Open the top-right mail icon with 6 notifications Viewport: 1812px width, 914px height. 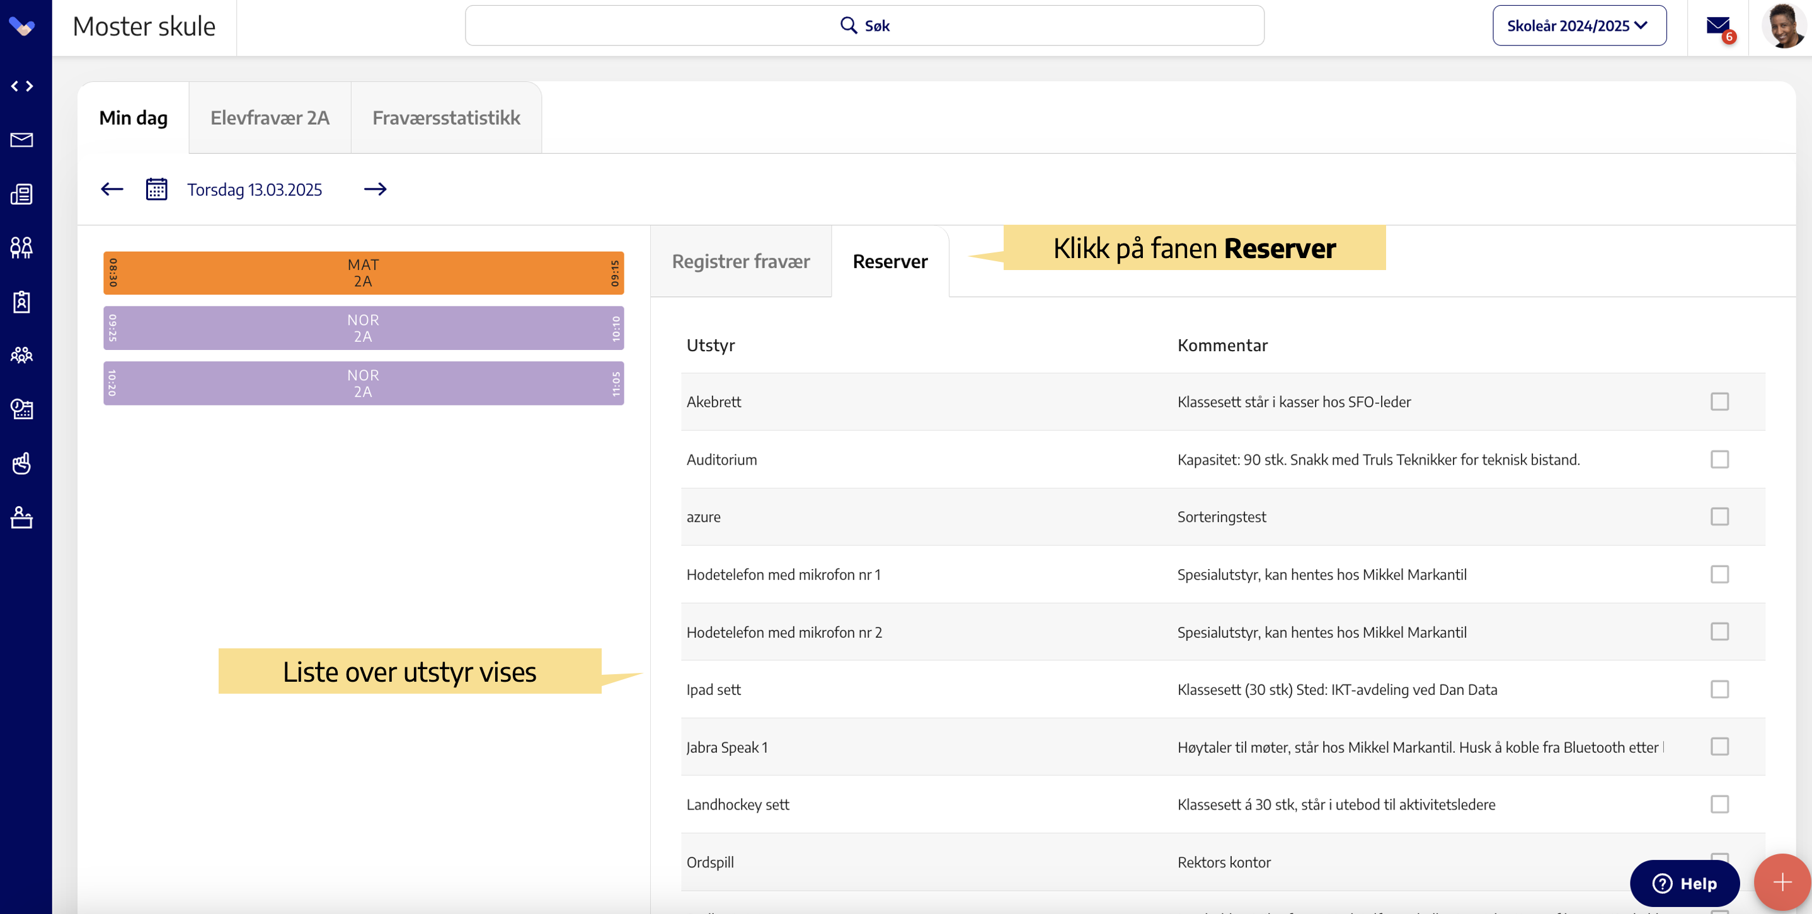pos(1720,28)
